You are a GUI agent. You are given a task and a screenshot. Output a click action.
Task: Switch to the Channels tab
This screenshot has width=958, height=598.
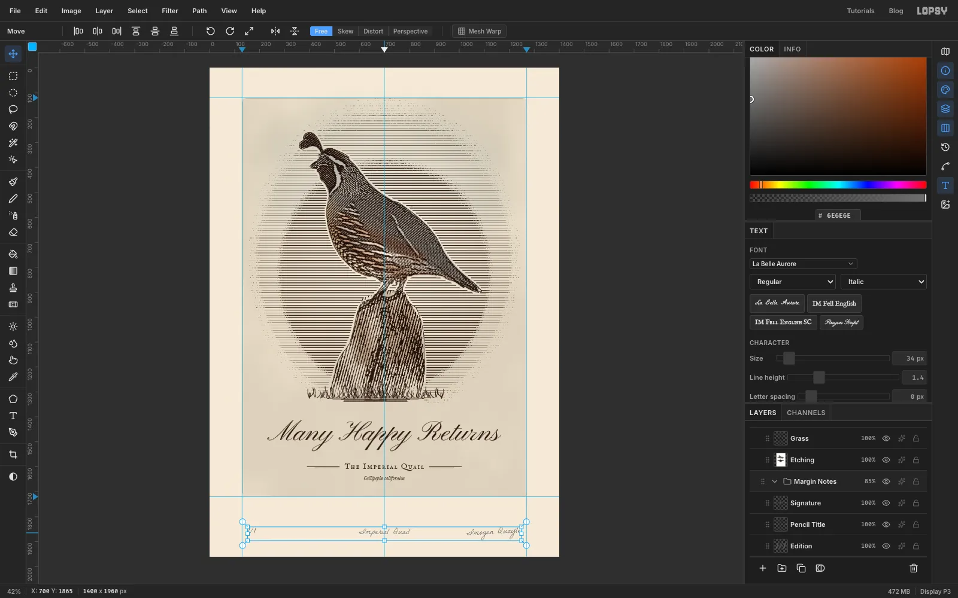806,413
